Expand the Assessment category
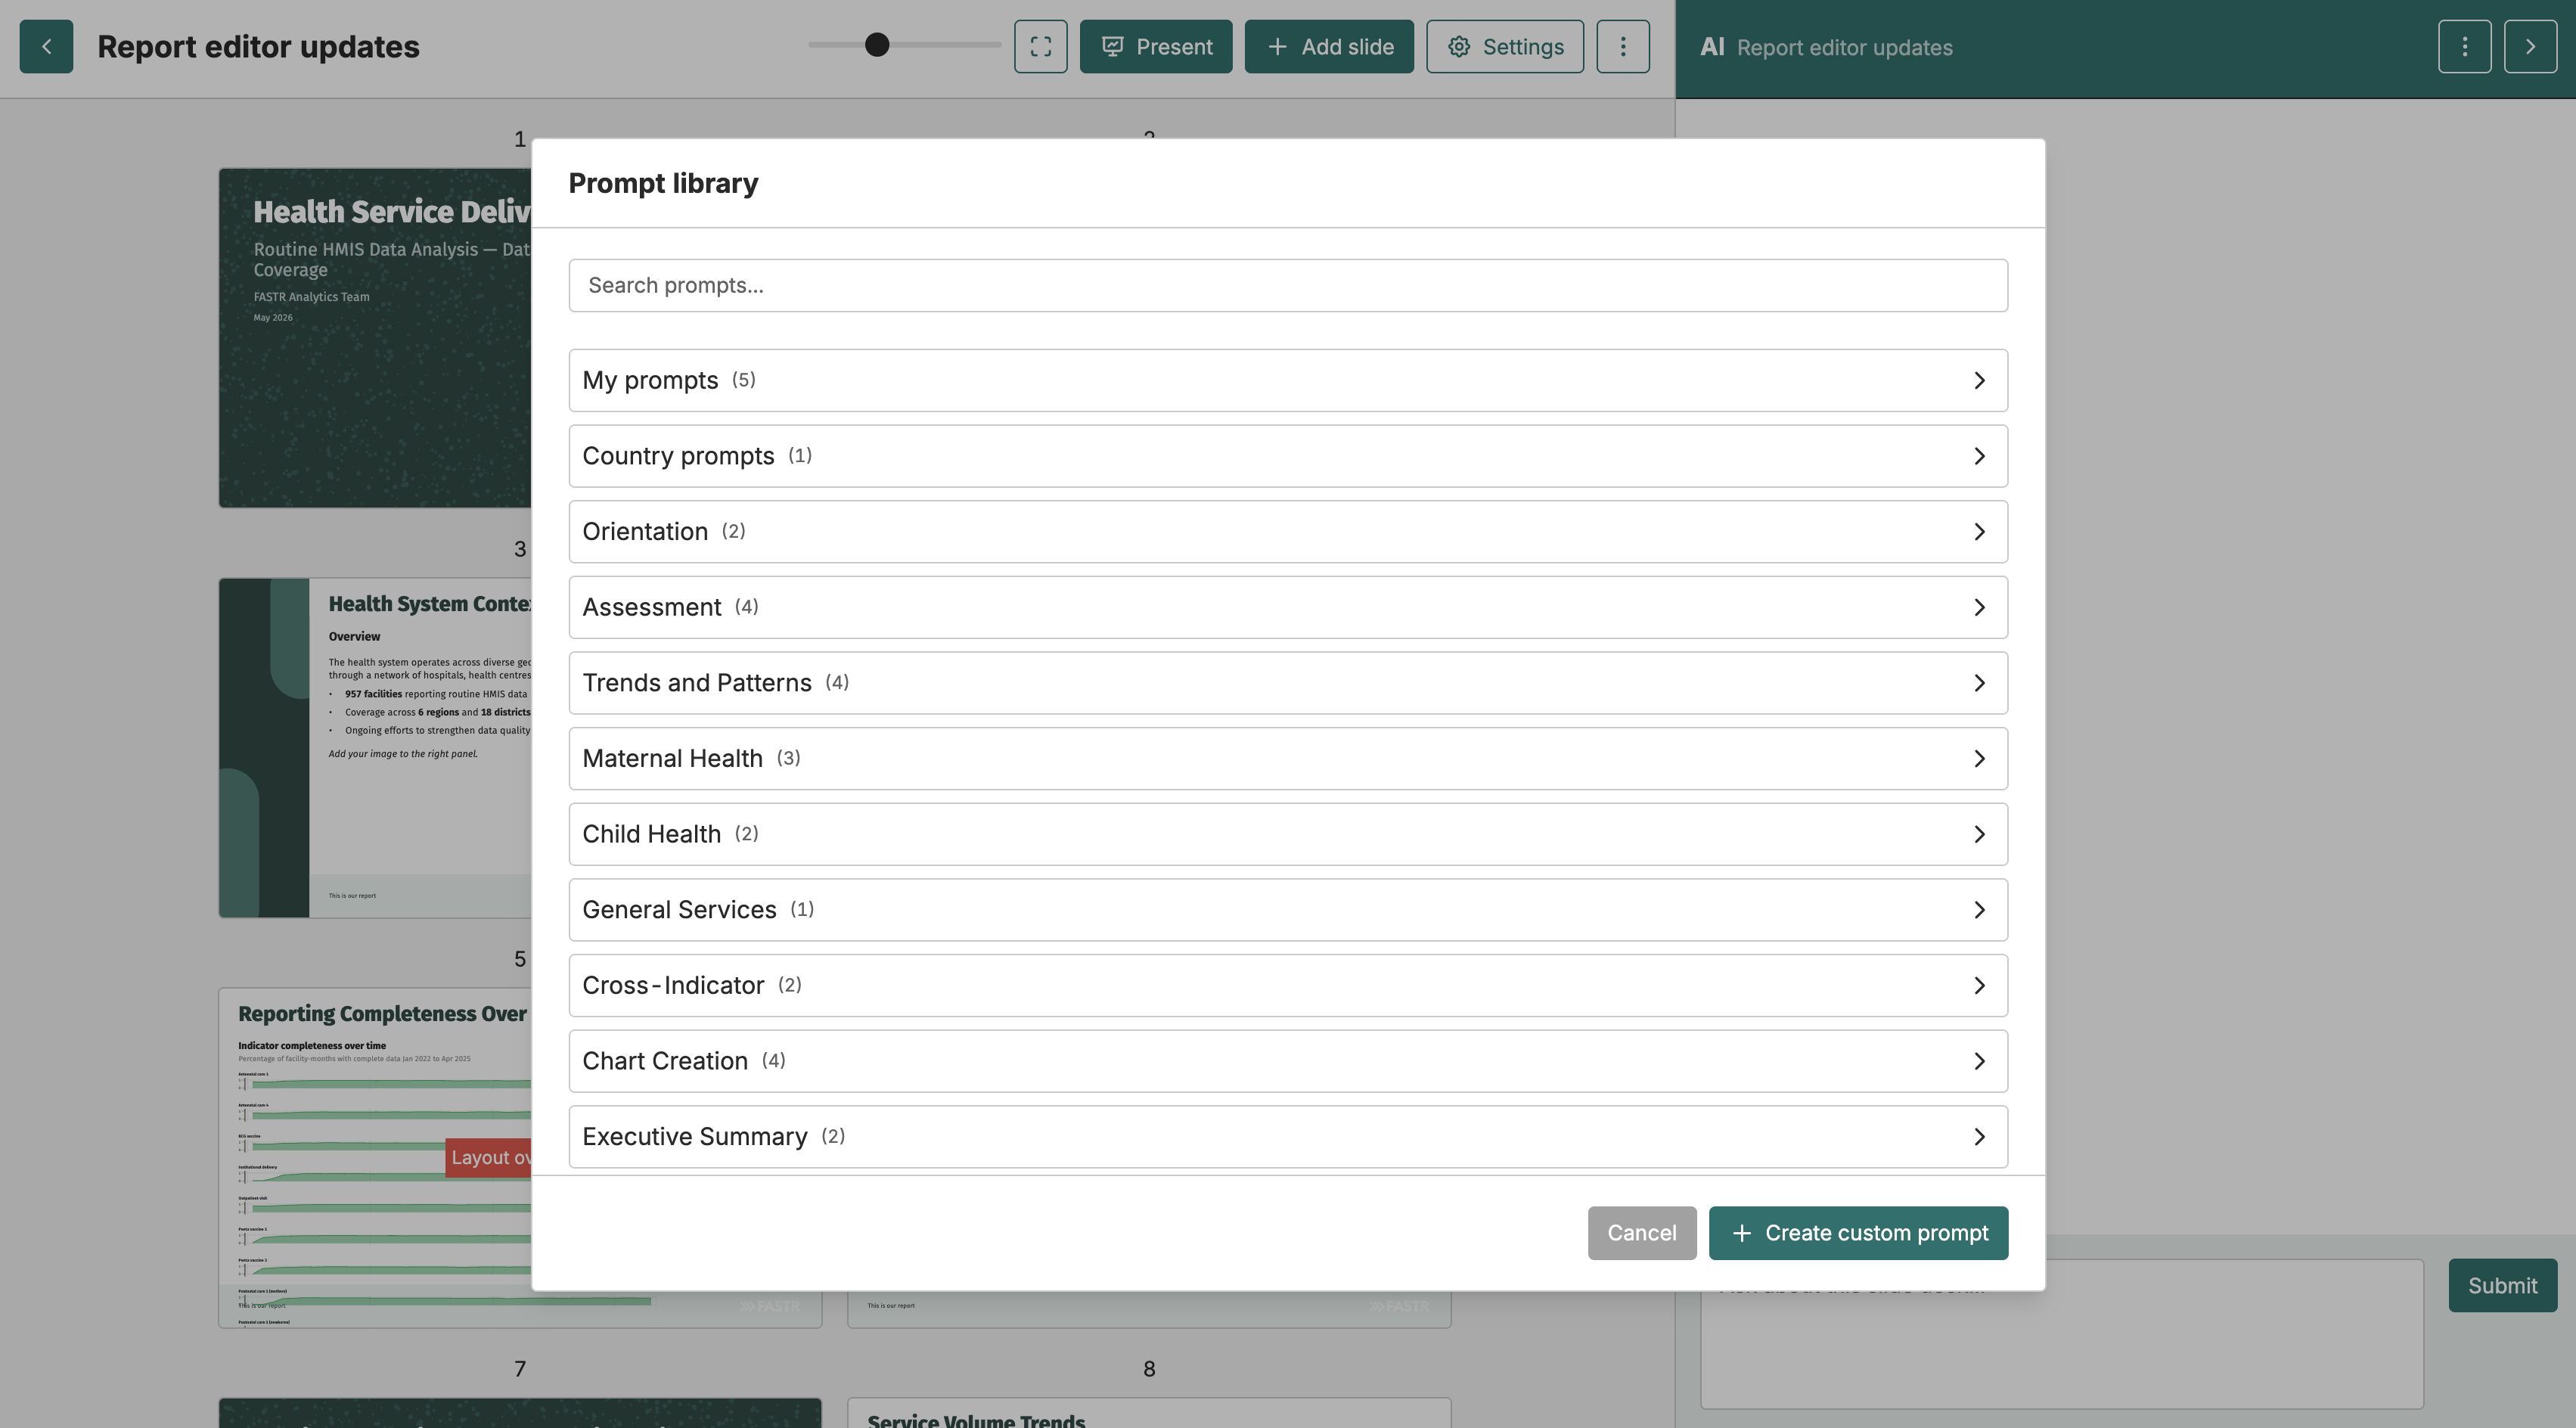Screen dimensions: 2576x1428 1288,607
